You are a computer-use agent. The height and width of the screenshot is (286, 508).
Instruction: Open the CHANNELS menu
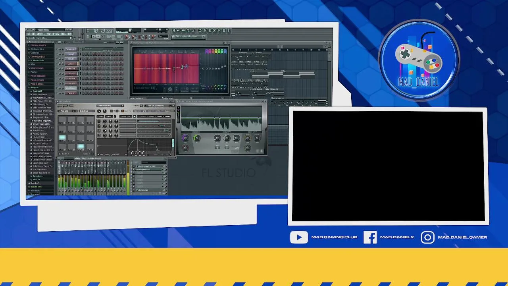pyautogui.click(x=41, y=34)
